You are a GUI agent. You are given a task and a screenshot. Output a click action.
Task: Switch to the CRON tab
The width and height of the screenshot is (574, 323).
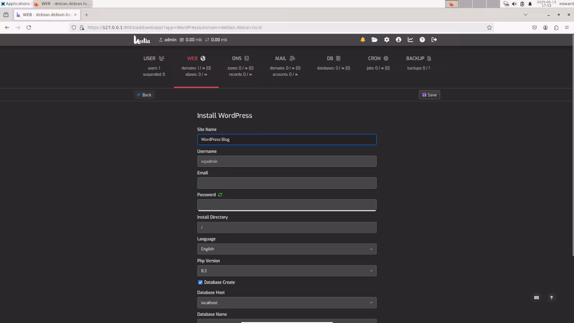(378, 66)
